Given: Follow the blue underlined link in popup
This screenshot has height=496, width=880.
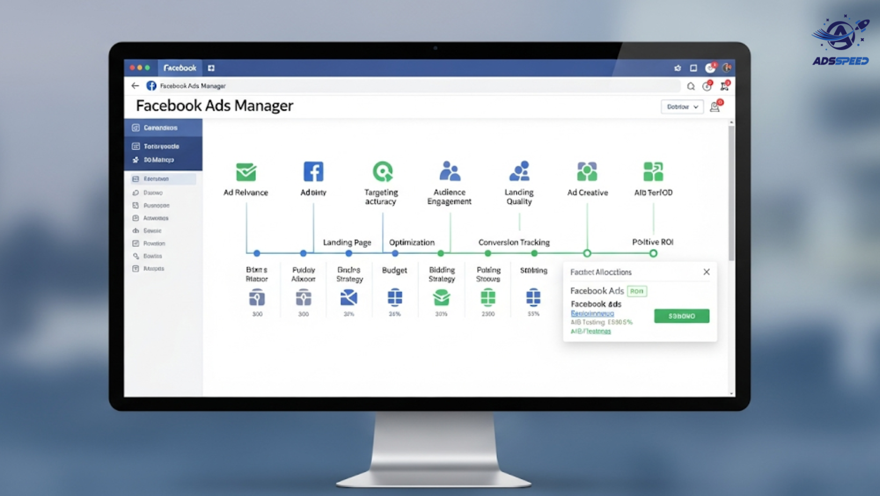Looking at the screenshot, I should [x=592, y=313].
